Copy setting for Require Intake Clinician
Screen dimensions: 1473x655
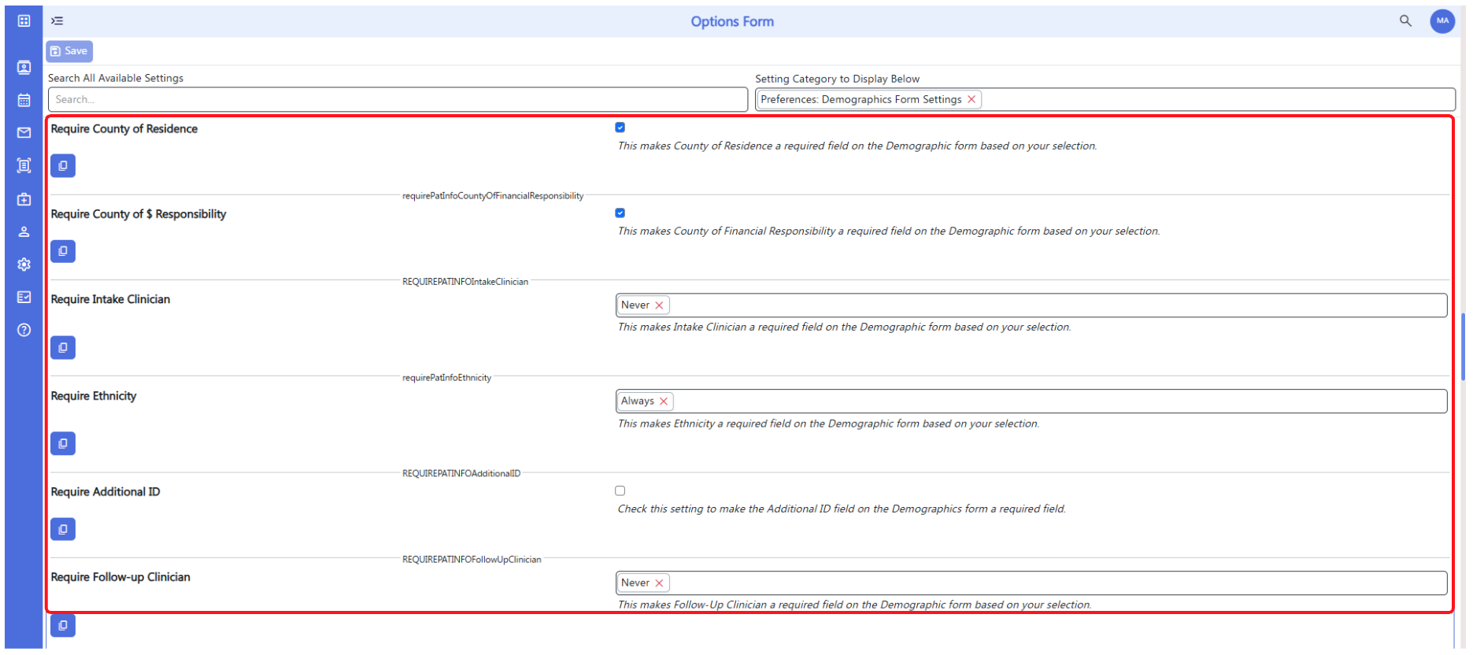63,347
